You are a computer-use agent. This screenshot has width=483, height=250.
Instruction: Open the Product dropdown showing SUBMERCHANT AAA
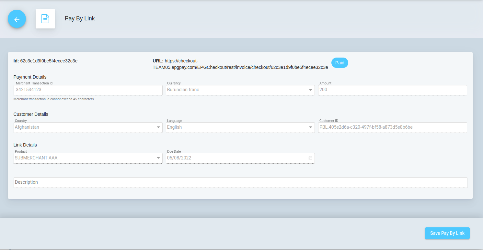coord(158,158)
